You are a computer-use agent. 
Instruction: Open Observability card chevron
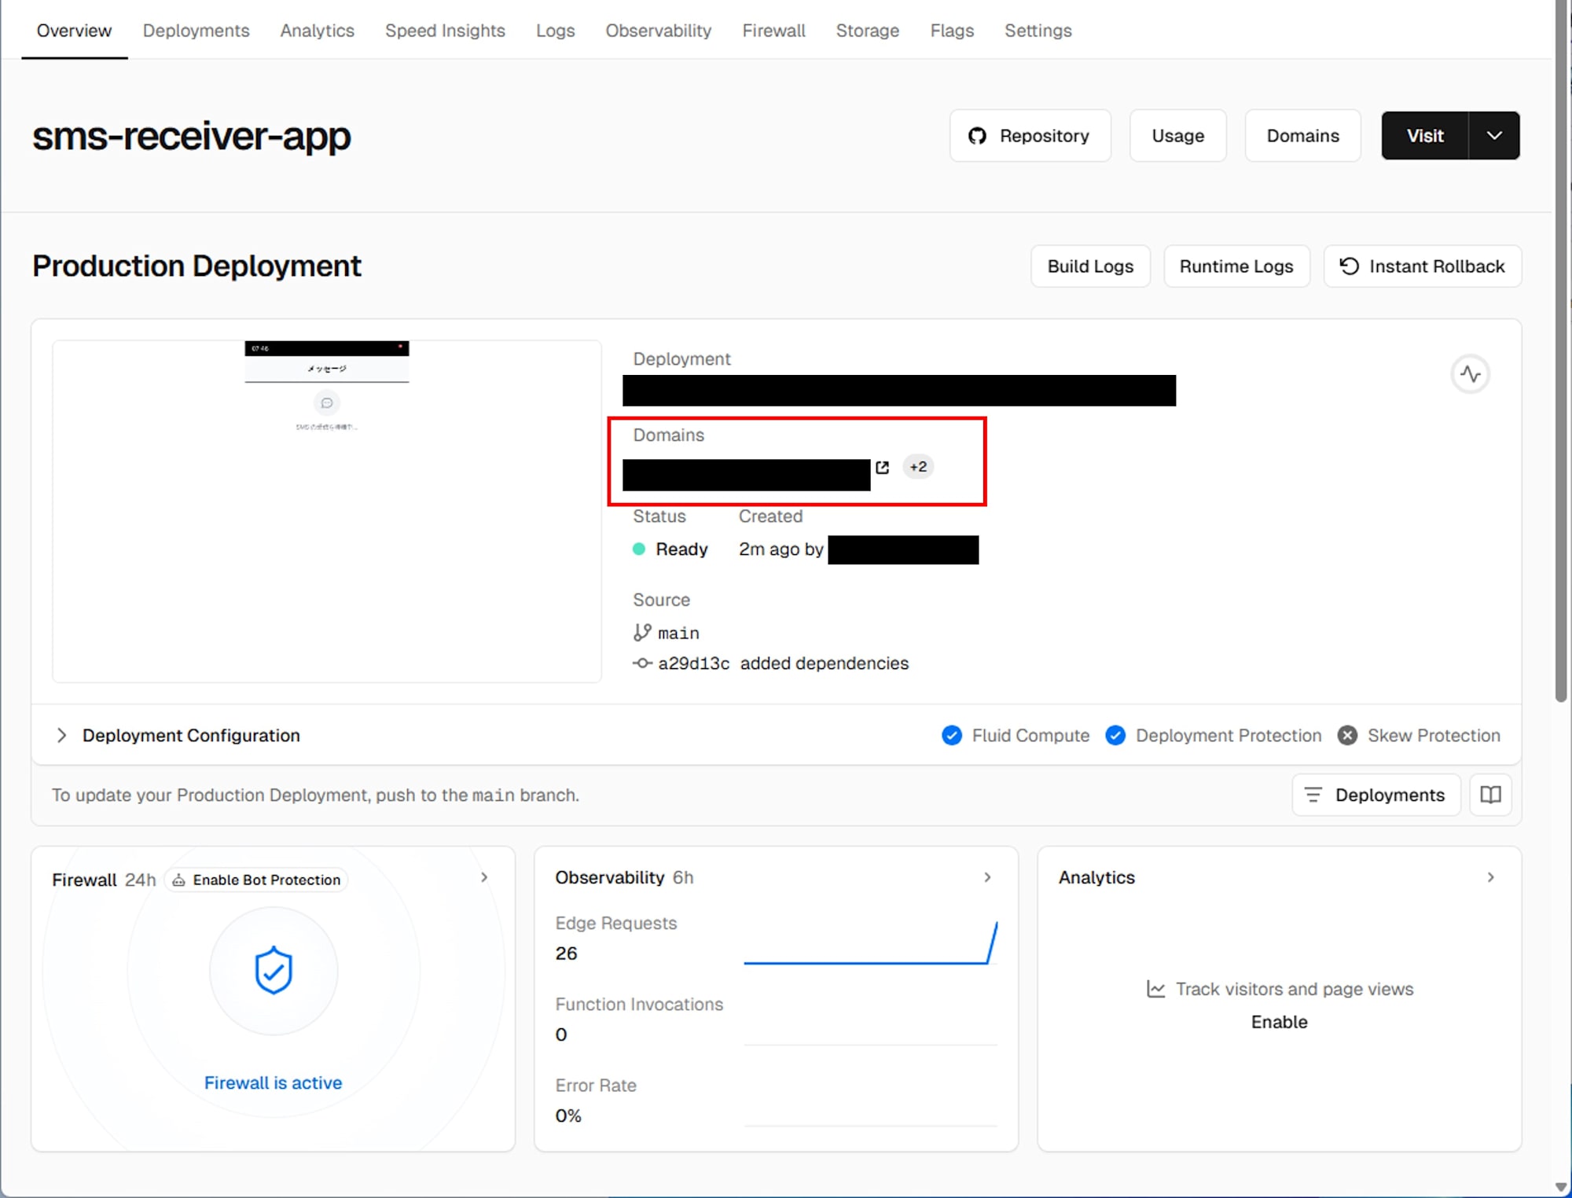(x=987, y=877)
